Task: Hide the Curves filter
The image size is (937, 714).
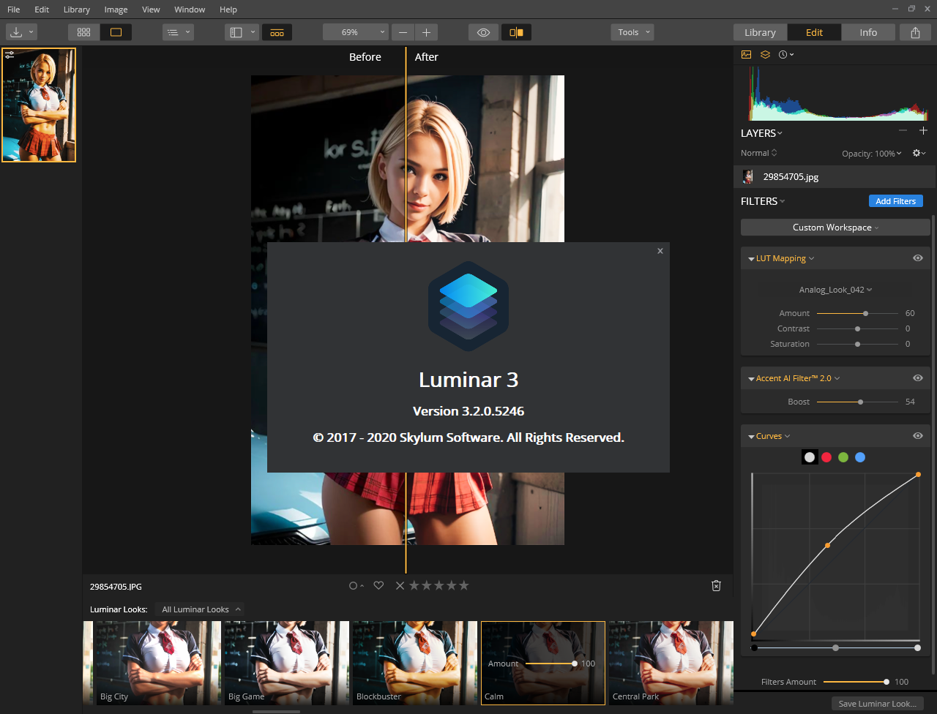Action: [x=917, y=436]
